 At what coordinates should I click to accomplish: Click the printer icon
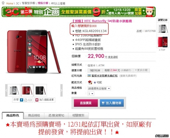click(x=26, y=100)
